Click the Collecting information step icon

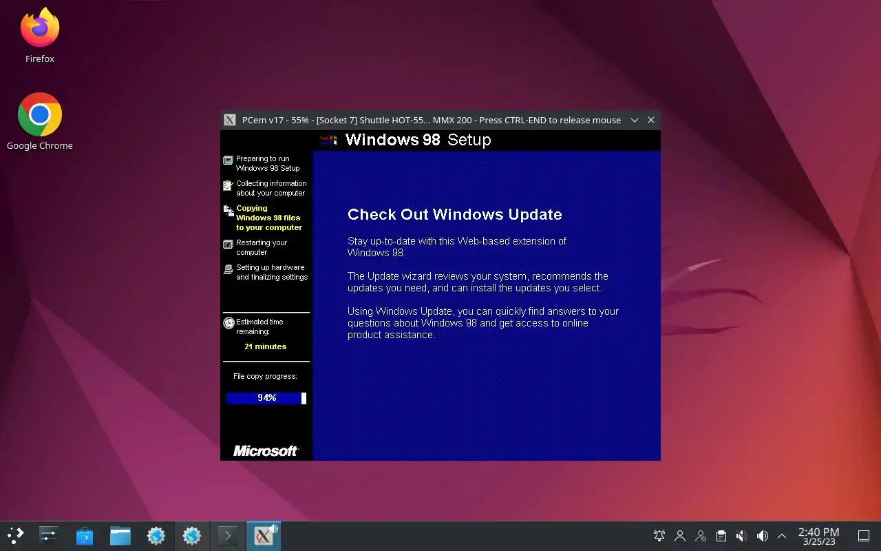(x=229, y=185)
